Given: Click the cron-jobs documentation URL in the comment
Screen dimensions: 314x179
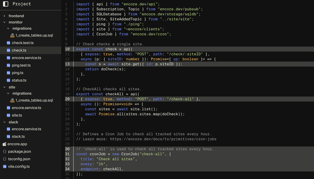Looking at the screenshot, I should [163, 139].
